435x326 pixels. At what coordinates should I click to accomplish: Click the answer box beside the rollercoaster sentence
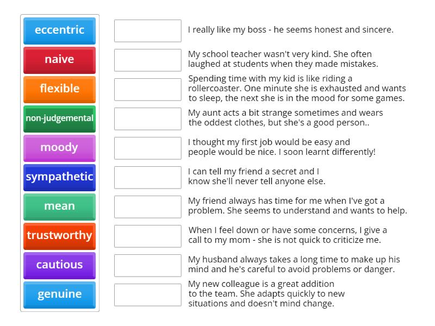[147, 89]
